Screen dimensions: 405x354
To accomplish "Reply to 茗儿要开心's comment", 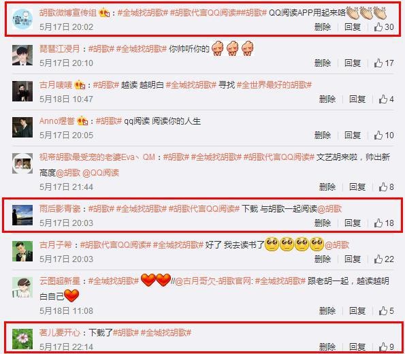I will pyautogui.click(x=357, y=347).
